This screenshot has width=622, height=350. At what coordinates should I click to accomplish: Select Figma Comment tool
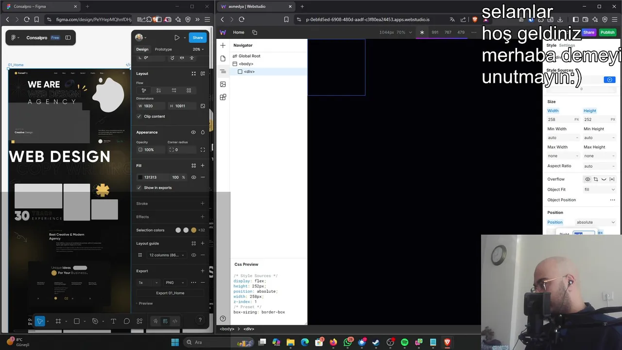(126, 321)
